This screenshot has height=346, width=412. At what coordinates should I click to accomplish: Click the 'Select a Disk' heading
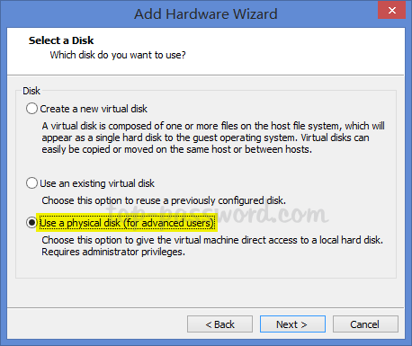61,40
